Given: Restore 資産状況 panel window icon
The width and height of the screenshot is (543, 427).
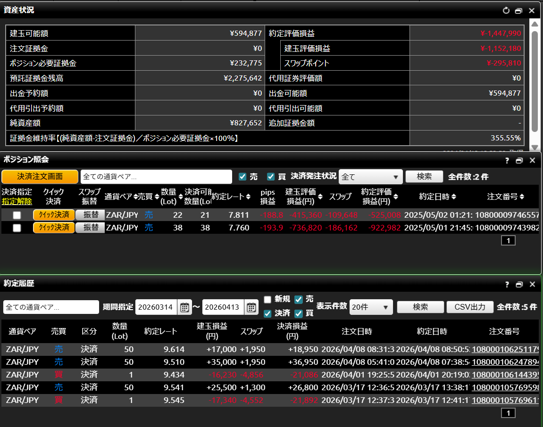Looking at the screenshot, I should (519, 10).
